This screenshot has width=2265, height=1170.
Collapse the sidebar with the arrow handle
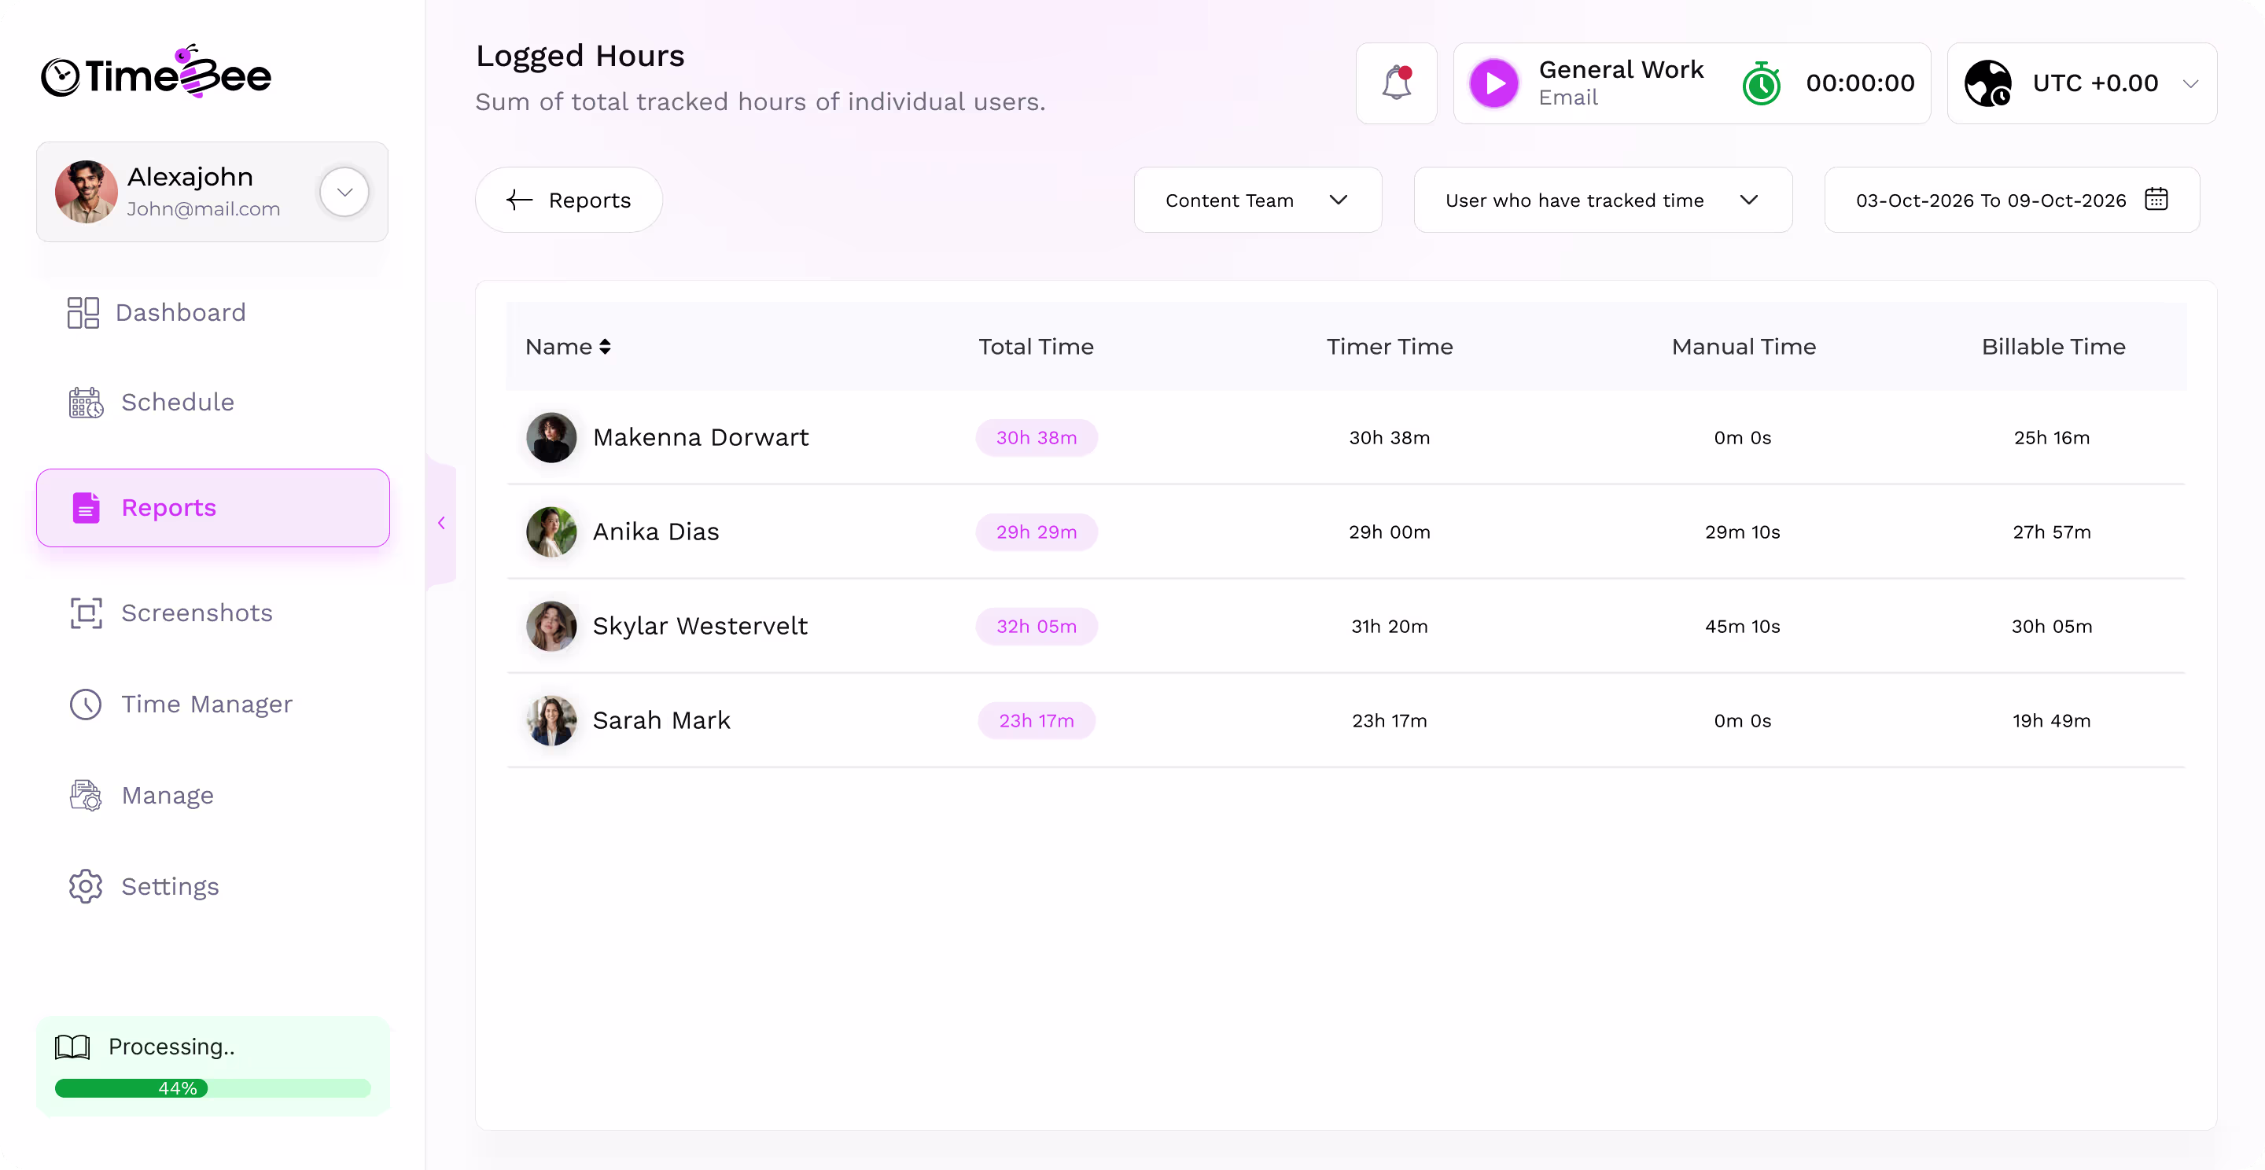click(441, 523)
